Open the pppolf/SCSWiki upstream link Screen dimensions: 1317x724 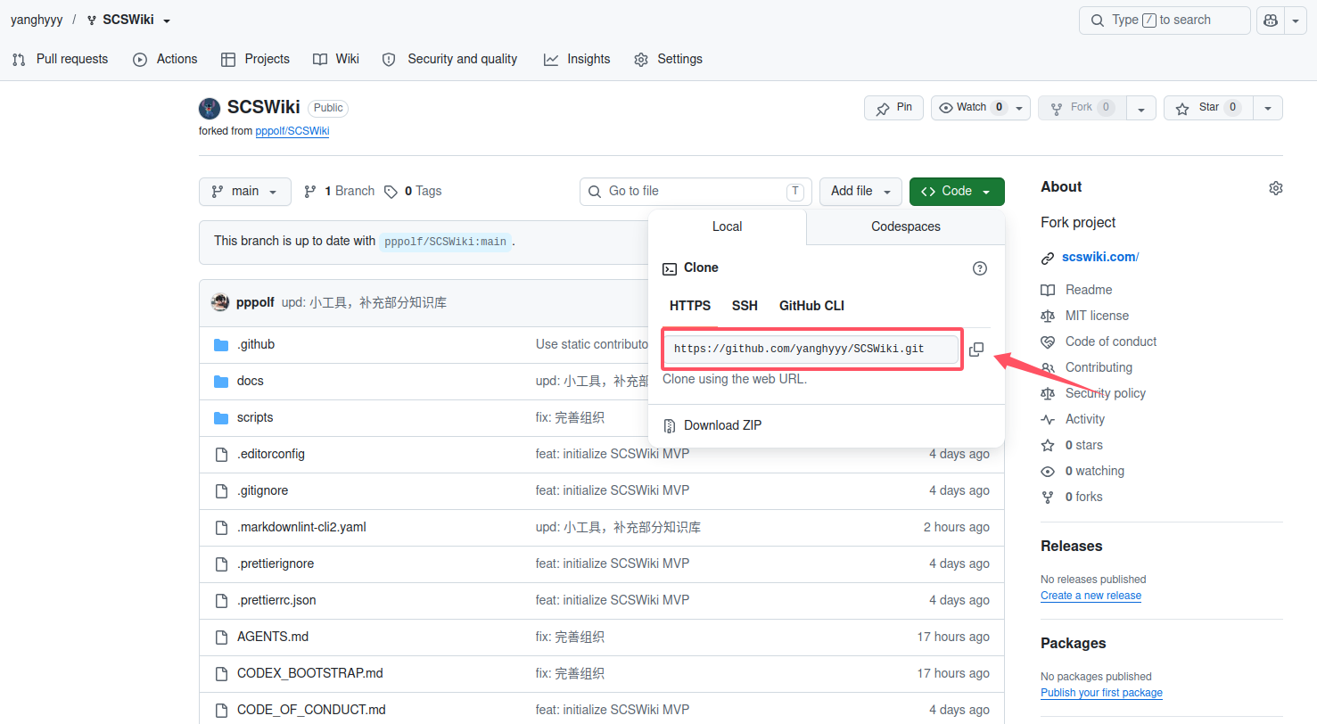point(292,132)
